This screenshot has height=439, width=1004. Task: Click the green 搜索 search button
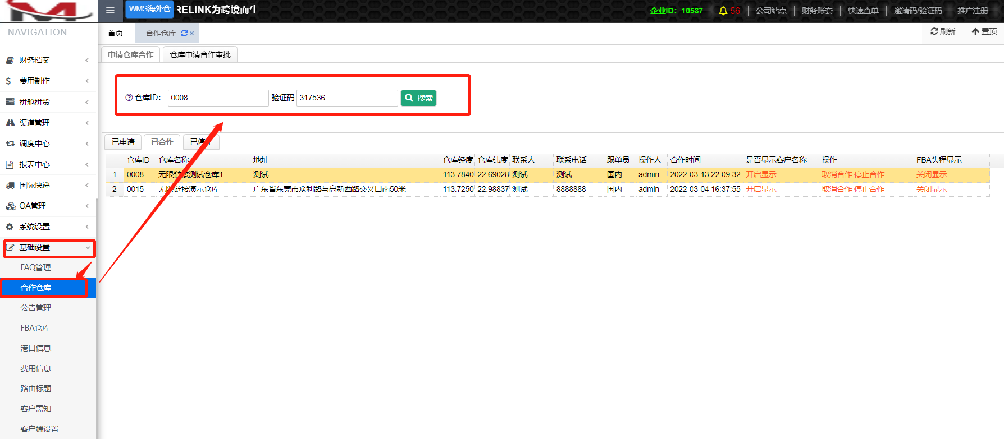pos(418,98)
